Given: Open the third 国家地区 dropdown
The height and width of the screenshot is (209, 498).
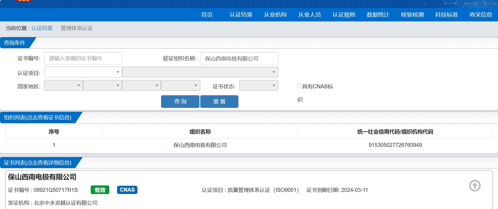Looking at the screenshot, I should pos(141,85).
